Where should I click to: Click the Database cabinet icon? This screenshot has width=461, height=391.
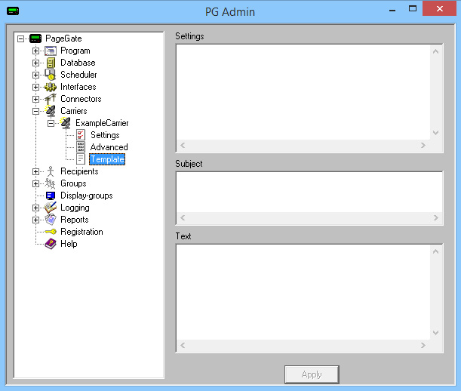point(51,63)
